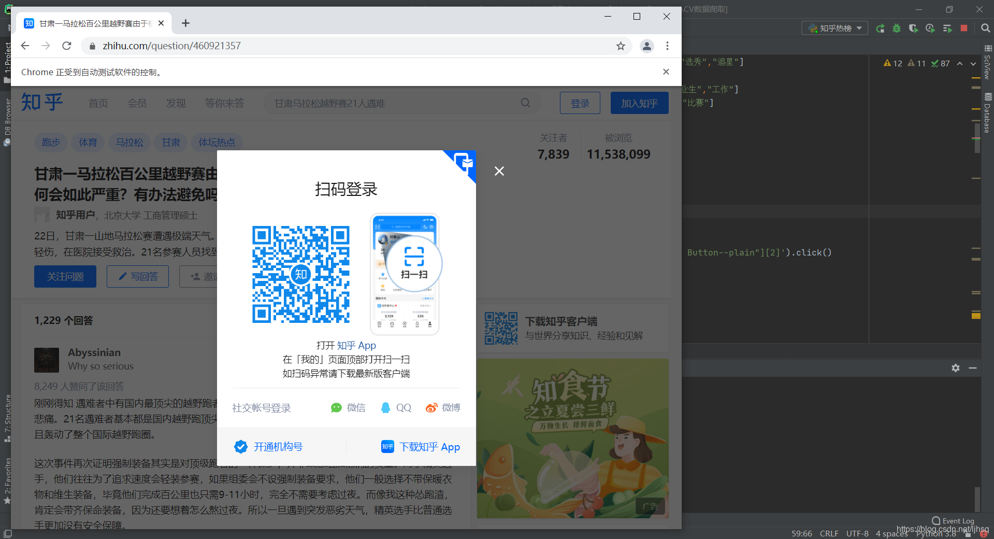Click the Concurrency run icon in PyCharm
The image size is (994, 539).
947,28
